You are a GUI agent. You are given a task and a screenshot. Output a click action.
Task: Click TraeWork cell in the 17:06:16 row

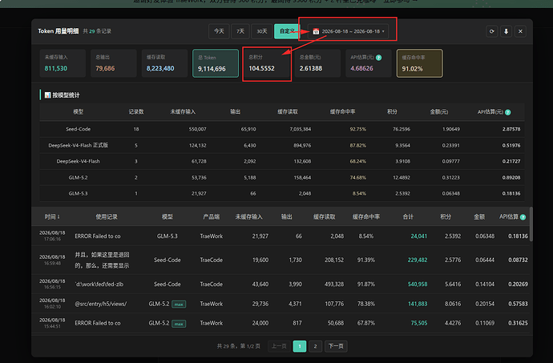[x=212, y=236]
